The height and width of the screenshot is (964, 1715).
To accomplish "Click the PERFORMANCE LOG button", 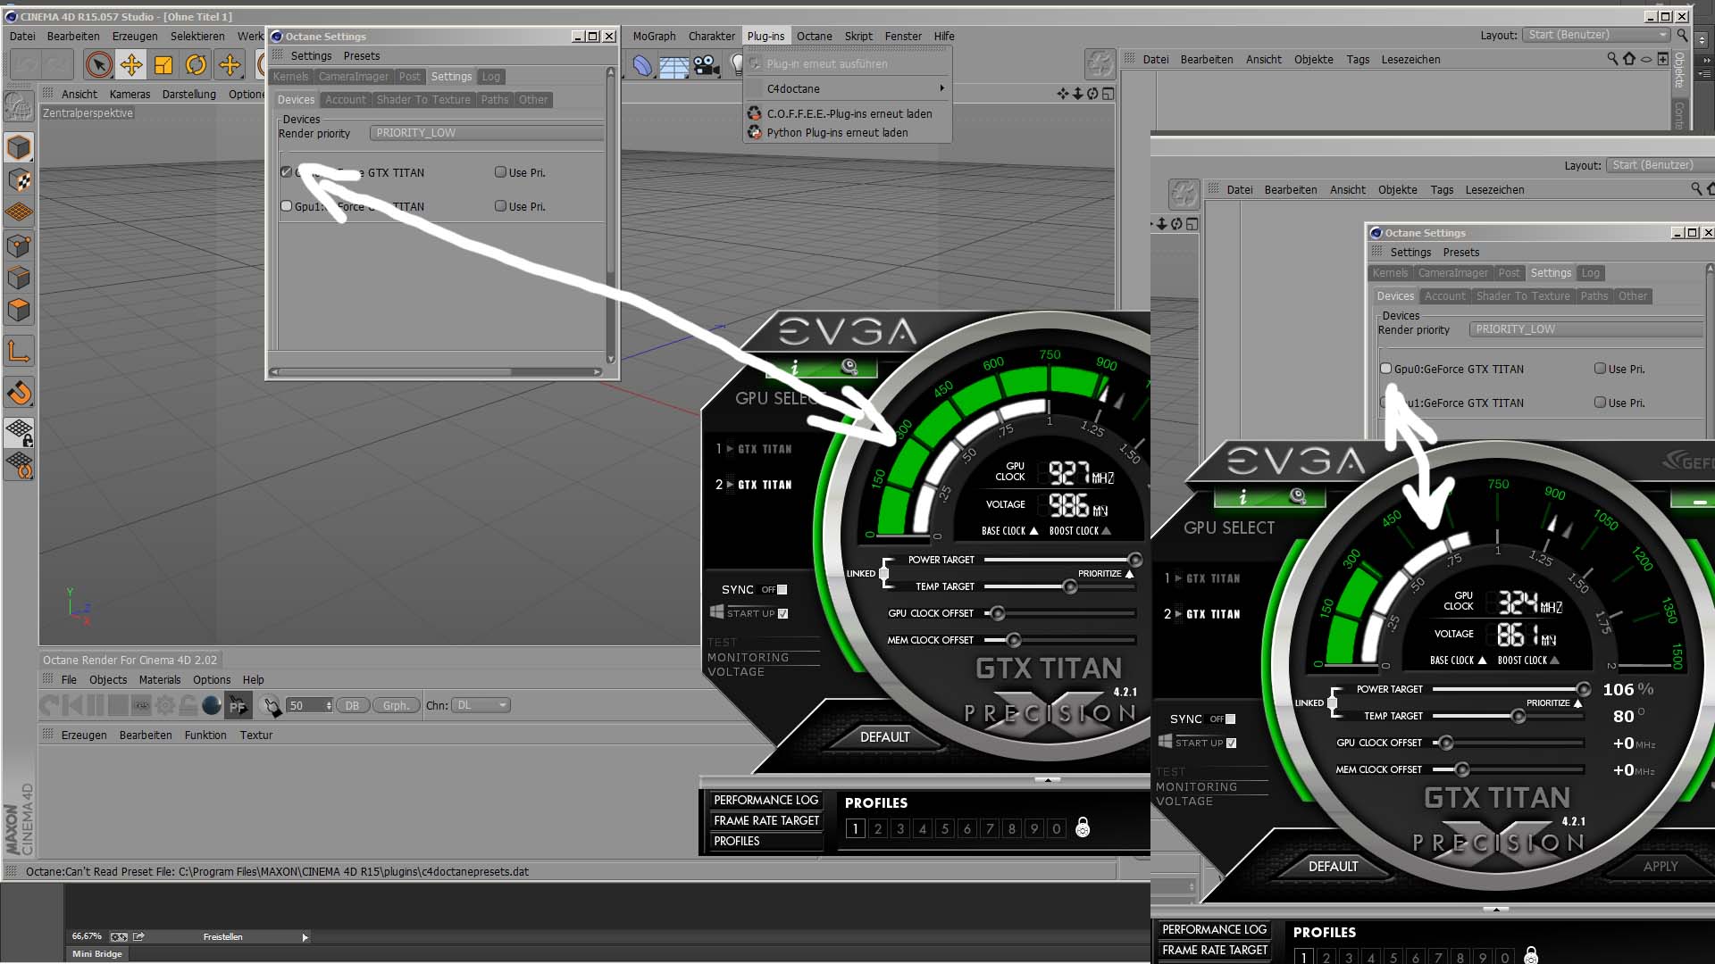I will 765,800.
